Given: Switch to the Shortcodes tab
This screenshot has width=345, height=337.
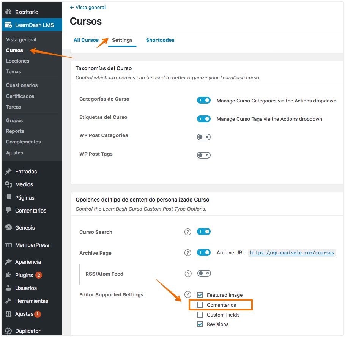Looking at the screenshot, I should [x=160, y=40].
